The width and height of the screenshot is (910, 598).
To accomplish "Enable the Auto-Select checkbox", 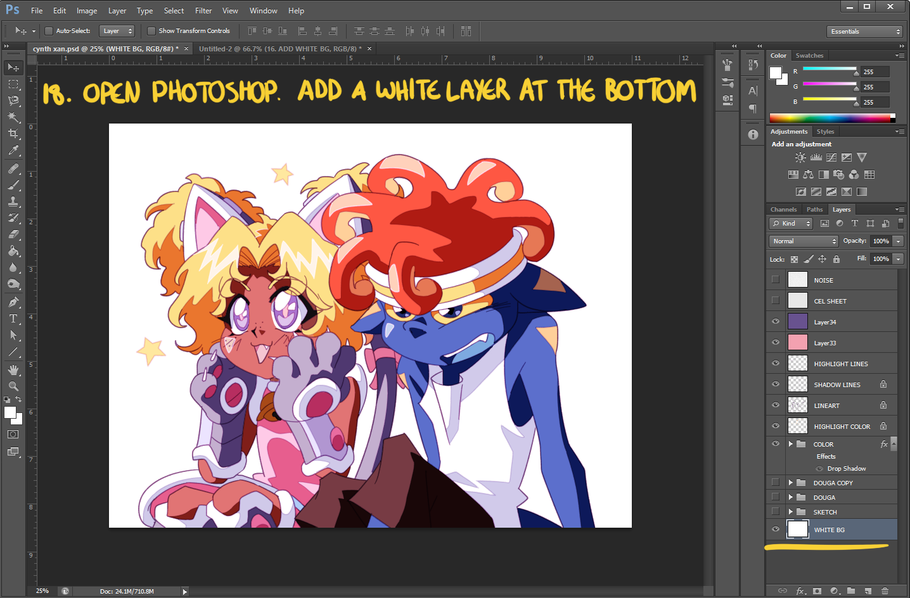I will click(x=49, y=31).
